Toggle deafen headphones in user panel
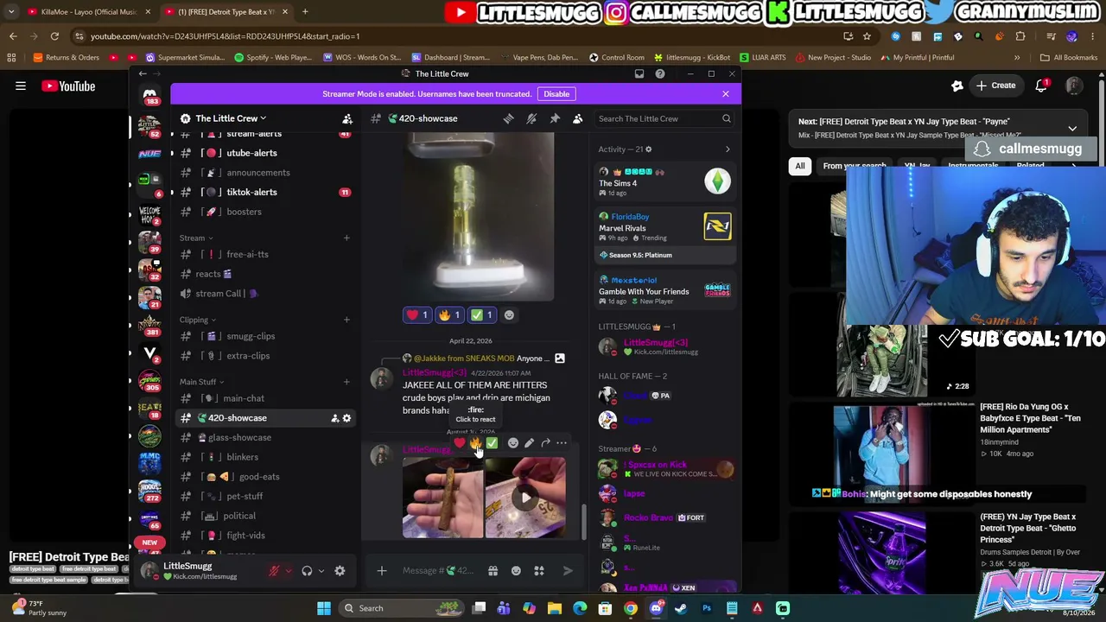The image size is (1106, 622). [307, 571]
